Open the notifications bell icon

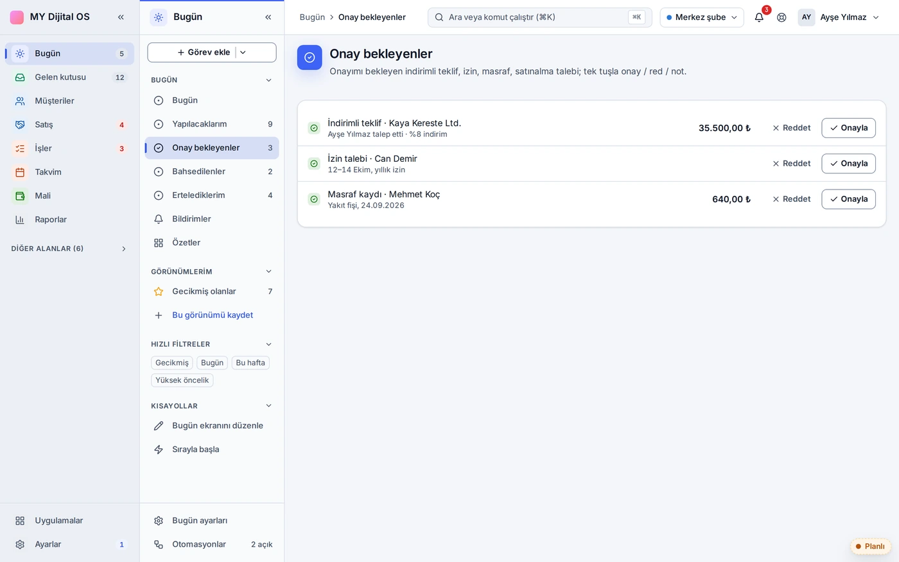[759, 17]
